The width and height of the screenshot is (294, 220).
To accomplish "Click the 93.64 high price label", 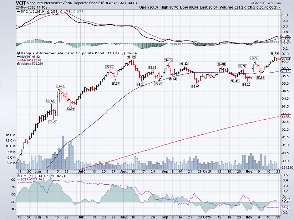I will click(51, 101).
